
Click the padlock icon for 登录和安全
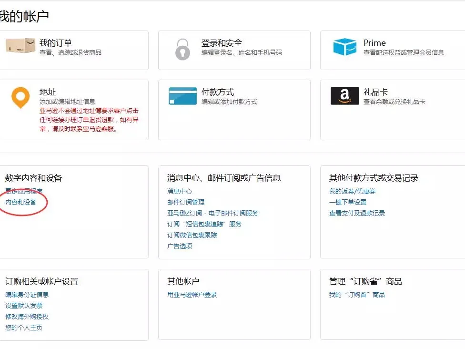click(x=182, y=50)
